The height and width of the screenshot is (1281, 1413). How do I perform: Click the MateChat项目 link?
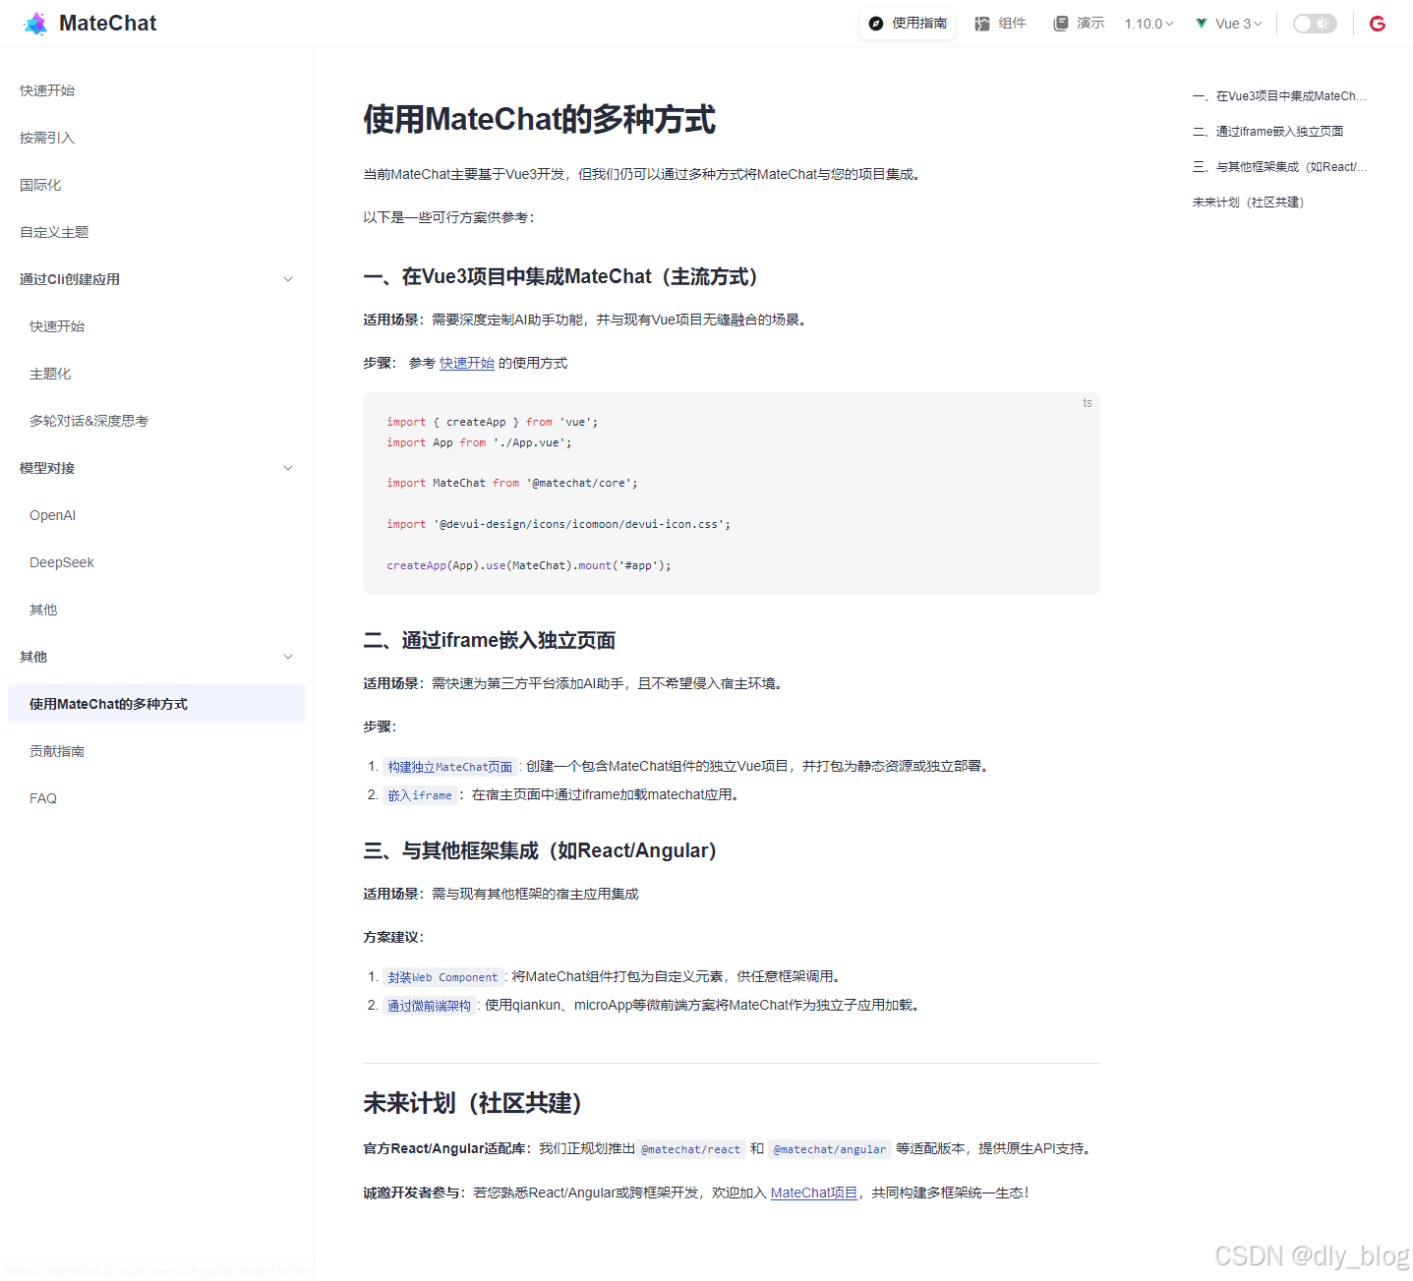(814, 1193)
